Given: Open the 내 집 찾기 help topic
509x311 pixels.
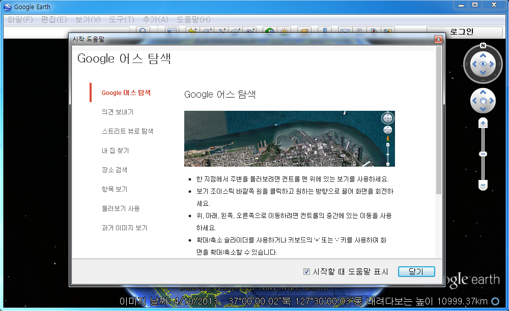Looking at the screenshot, I should click(115, 150).
